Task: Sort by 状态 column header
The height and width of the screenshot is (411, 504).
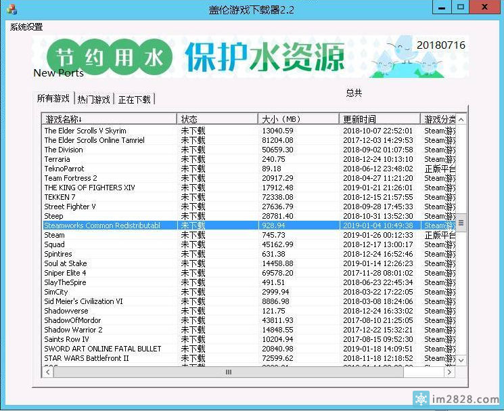Action: (x=217, y=119)
